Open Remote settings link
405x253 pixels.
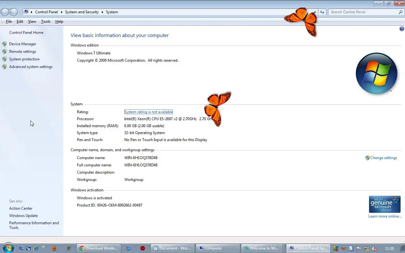22,52
